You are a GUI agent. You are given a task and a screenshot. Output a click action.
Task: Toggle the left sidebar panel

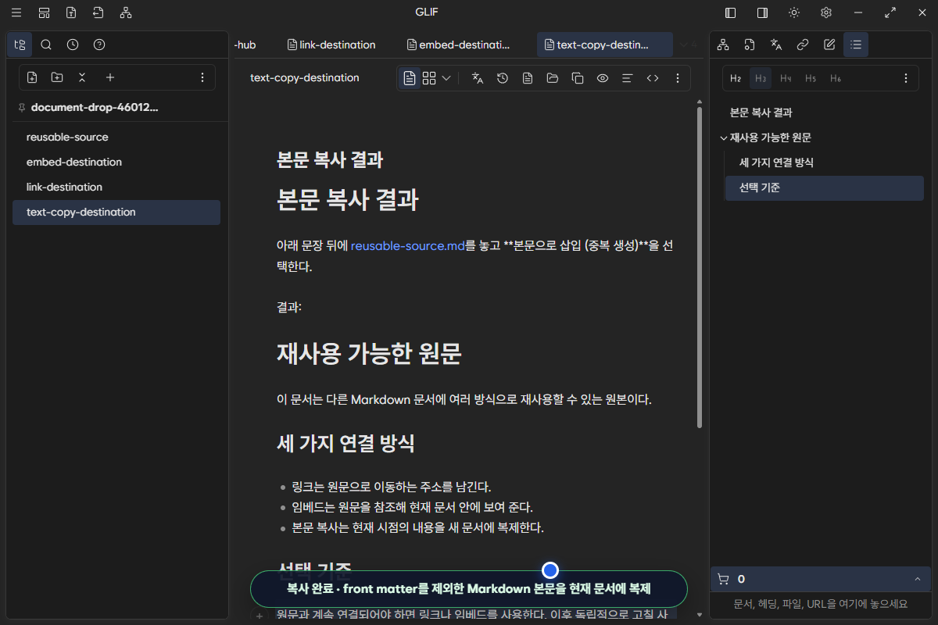[x=731, y=12]
